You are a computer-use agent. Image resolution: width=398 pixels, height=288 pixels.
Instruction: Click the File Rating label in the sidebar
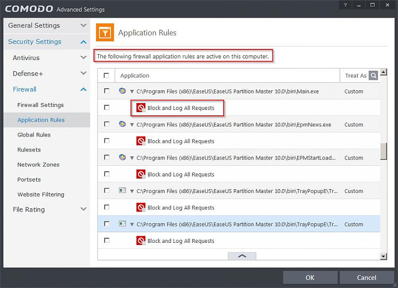click(29, 209)
